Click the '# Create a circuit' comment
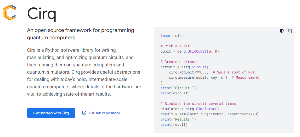 coord(179,62)
